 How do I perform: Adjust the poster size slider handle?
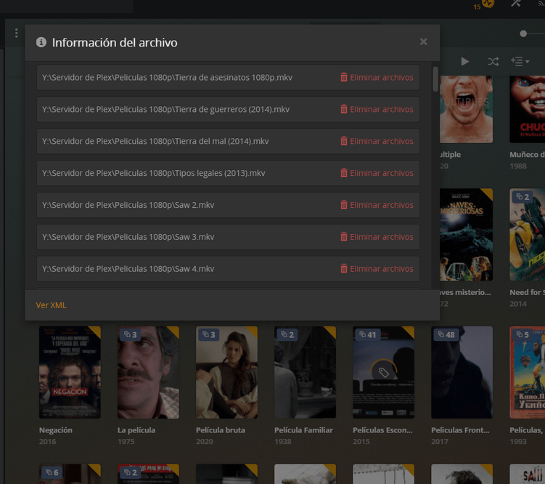[x=523, y=33]
